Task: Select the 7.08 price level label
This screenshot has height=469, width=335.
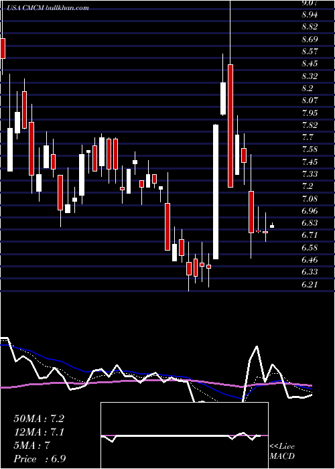Action: [x=310, y=198]
